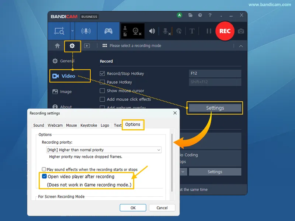Click the 'Higher priority may reduce dropped frames.' text

pyautogui.click(x=86, y=157)
